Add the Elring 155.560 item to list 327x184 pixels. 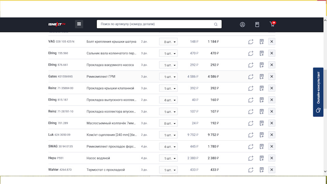coord(262,53)
